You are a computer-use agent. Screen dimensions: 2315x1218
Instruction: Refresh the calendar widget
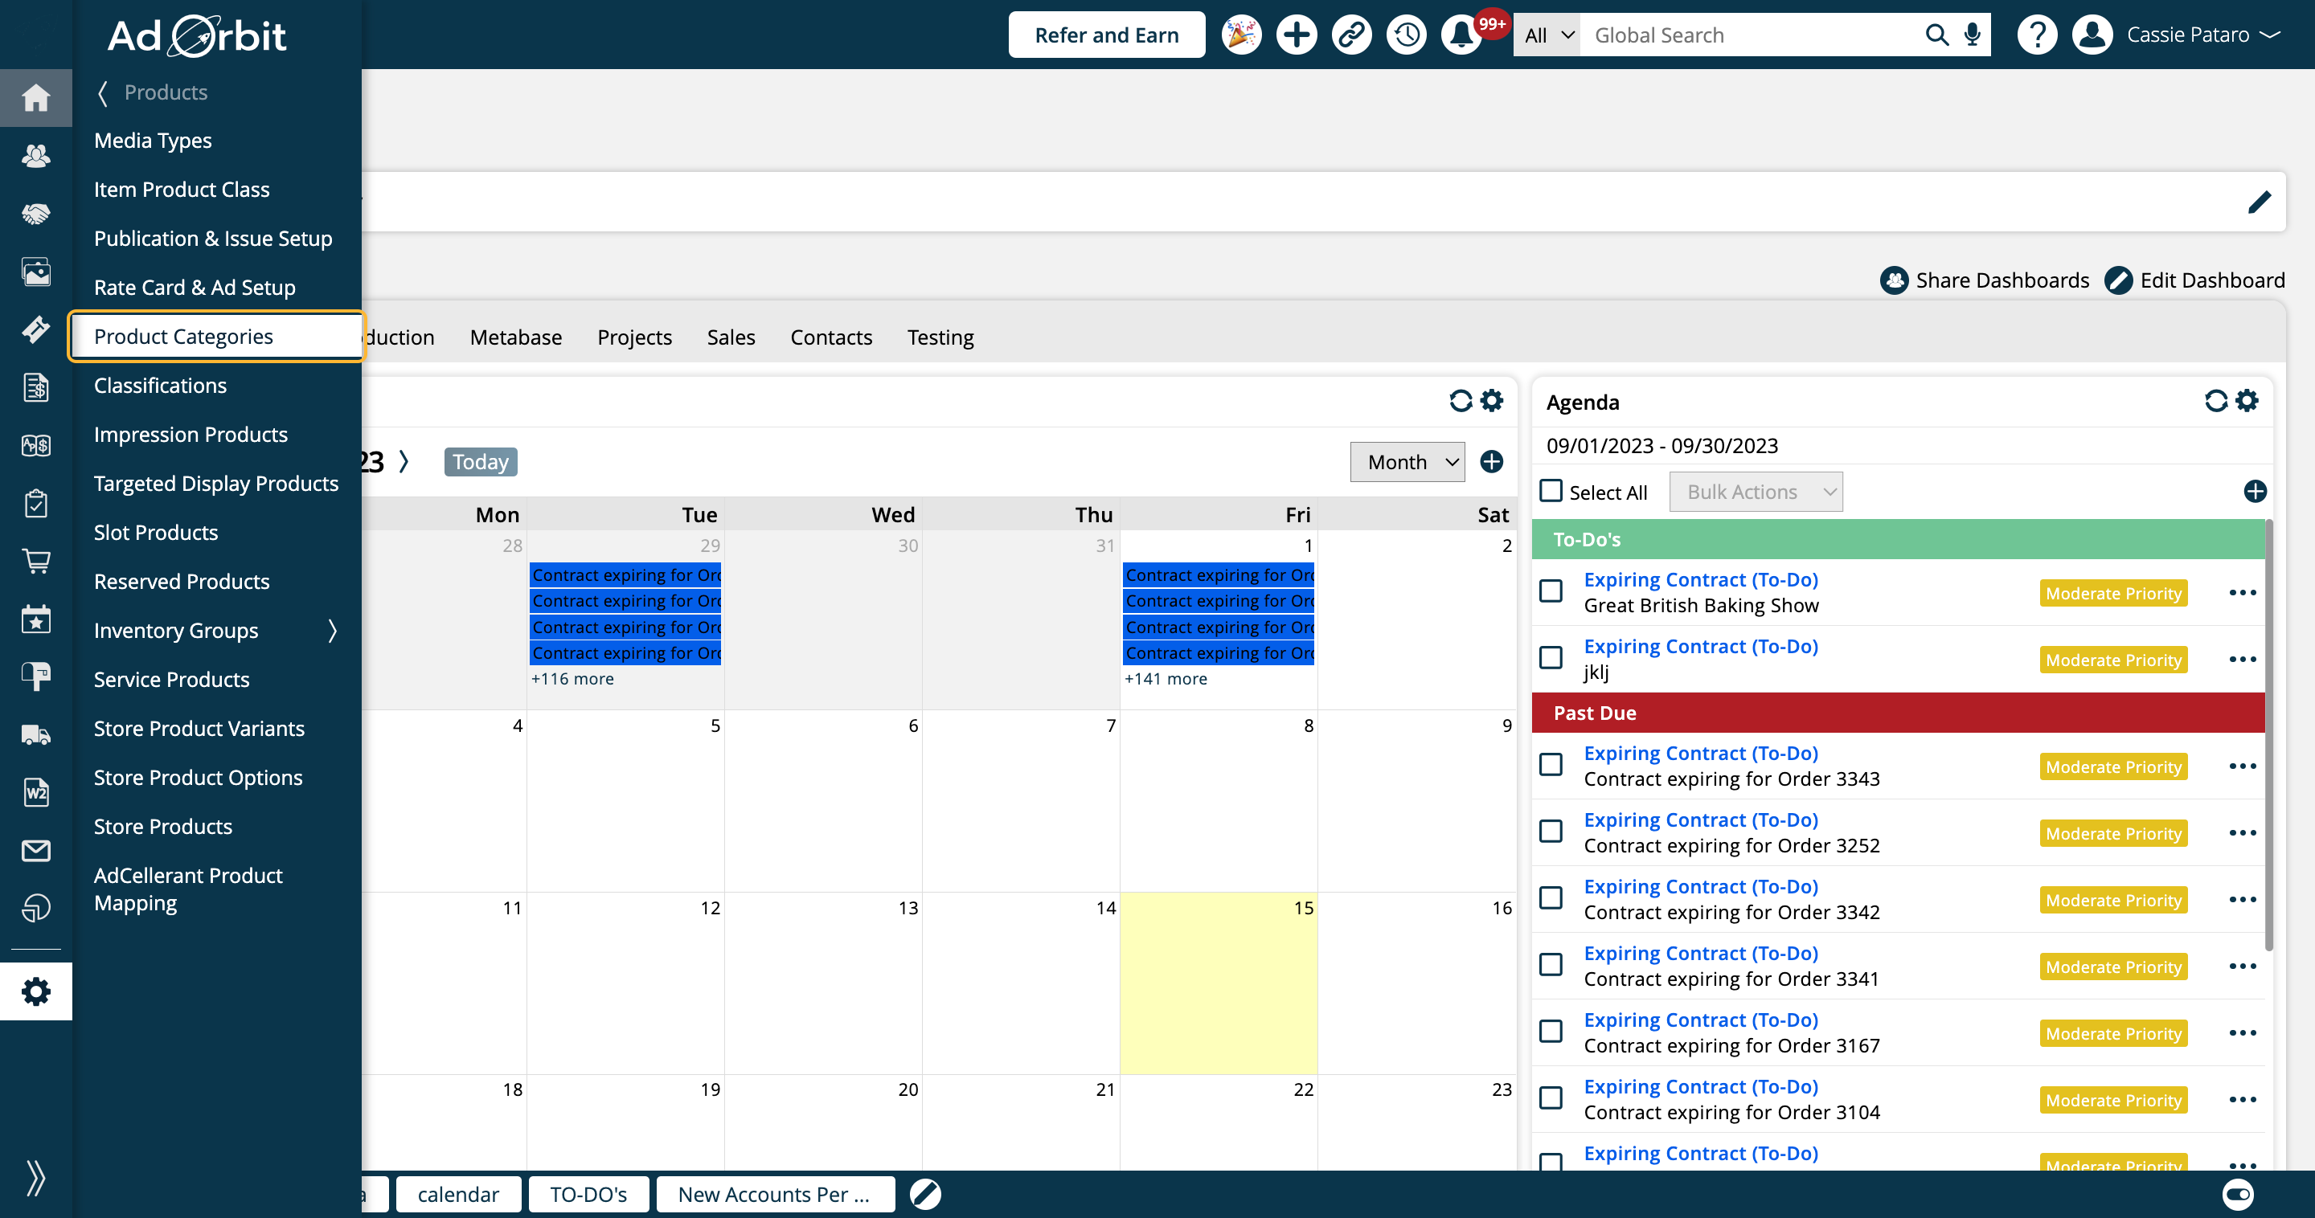tap(1461, 401)
